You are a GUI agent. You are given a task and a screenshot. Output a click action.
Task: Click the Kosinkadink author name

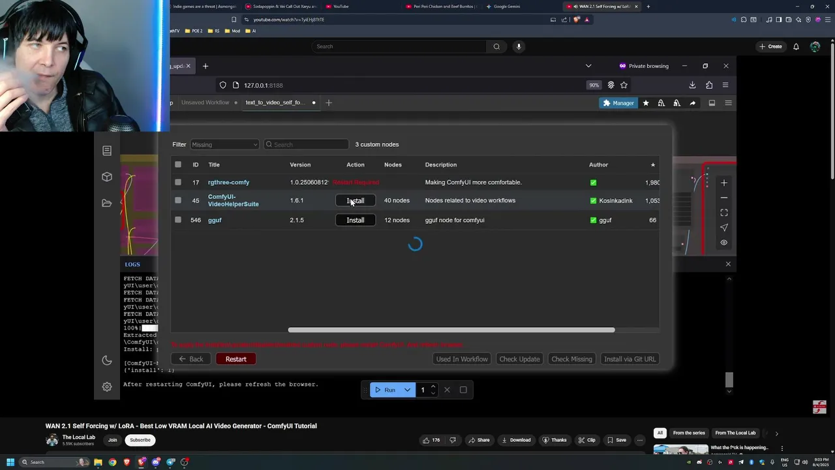(x=616, y=200)
